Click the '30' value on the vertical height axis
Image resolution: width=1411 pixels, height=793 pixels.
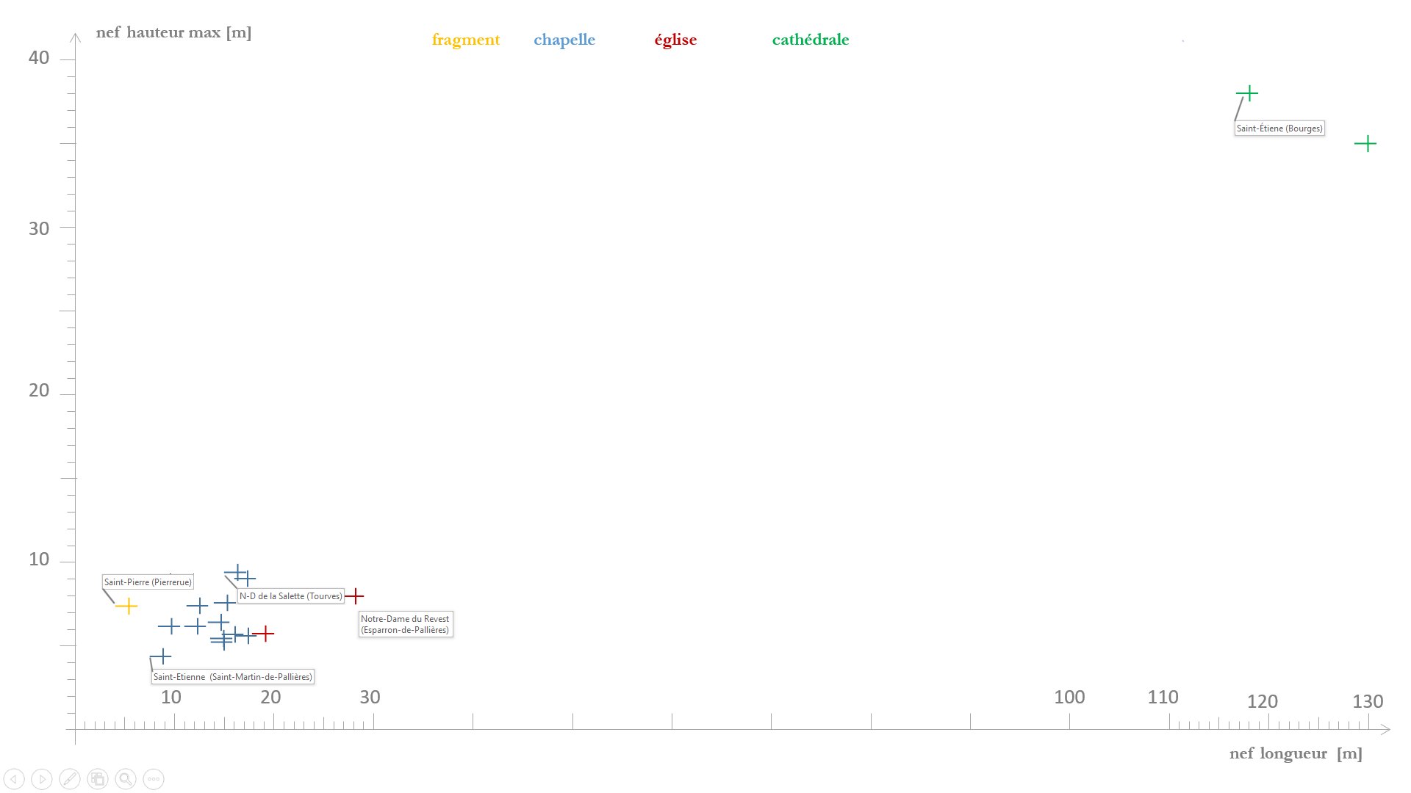pyautogui.click(x=39, y=229)
